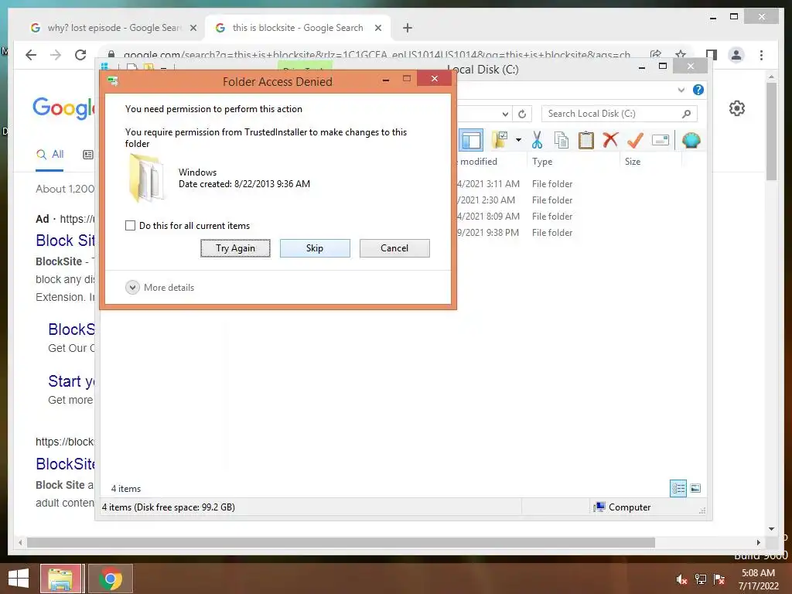Expand the Explorer ribbon chevron
Screen dimensions: 792x594
click(681, 90)
